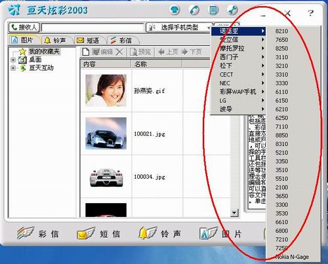Select the 桌面 tree item

click(35, 60)
